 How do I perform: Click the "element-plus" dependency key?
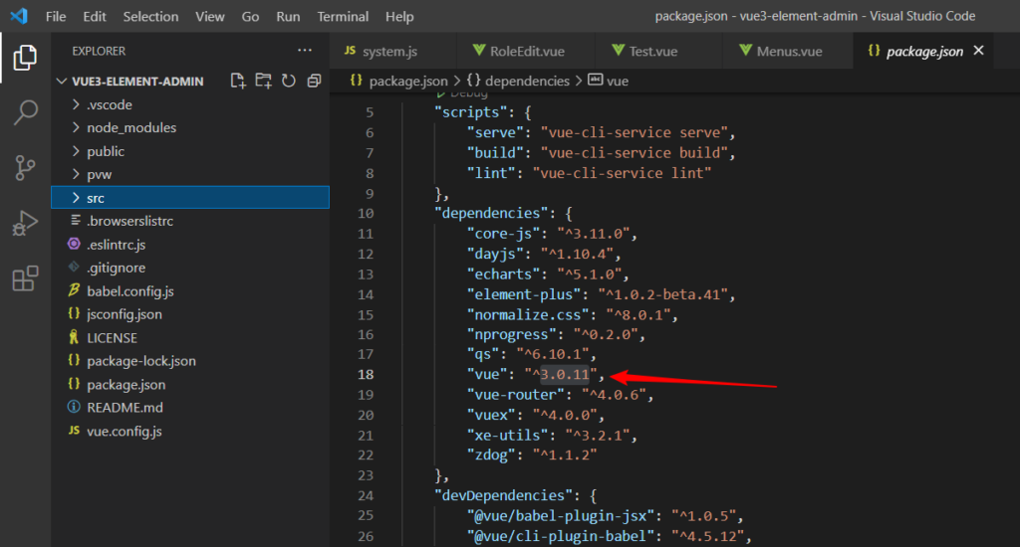[x=524, y=294]
